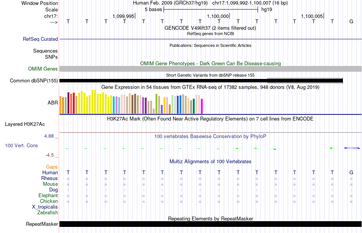Image resolution: width=362 pixels, height=233 pixels.
Task: Click the lime-green bar in ABR expression chart
Action: (156, 104)
